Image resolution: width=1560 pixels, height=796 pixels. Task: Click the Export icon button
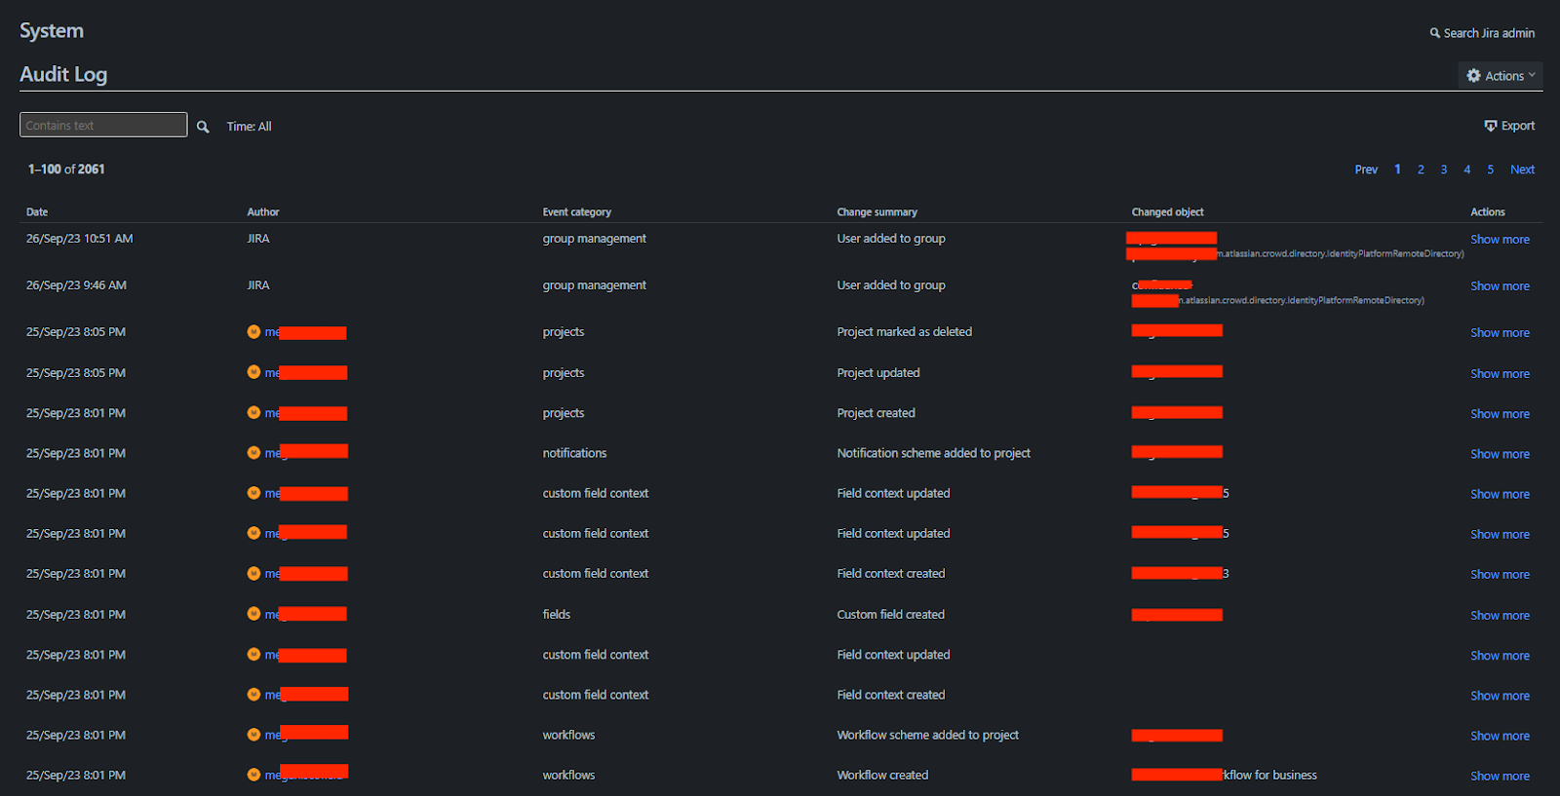(1490, 126)
